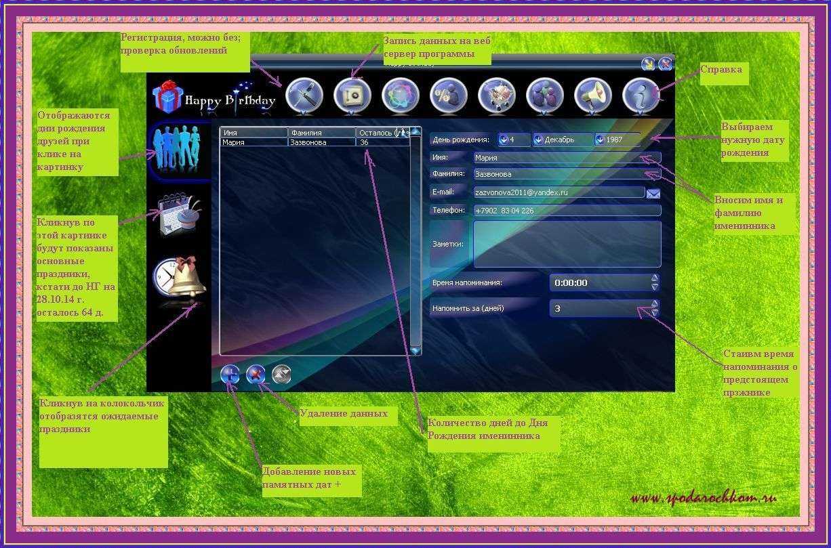This screenshot has height=548, width=831.
Task: Open the megaphone announcements icon
Action: tap(593, 96)
